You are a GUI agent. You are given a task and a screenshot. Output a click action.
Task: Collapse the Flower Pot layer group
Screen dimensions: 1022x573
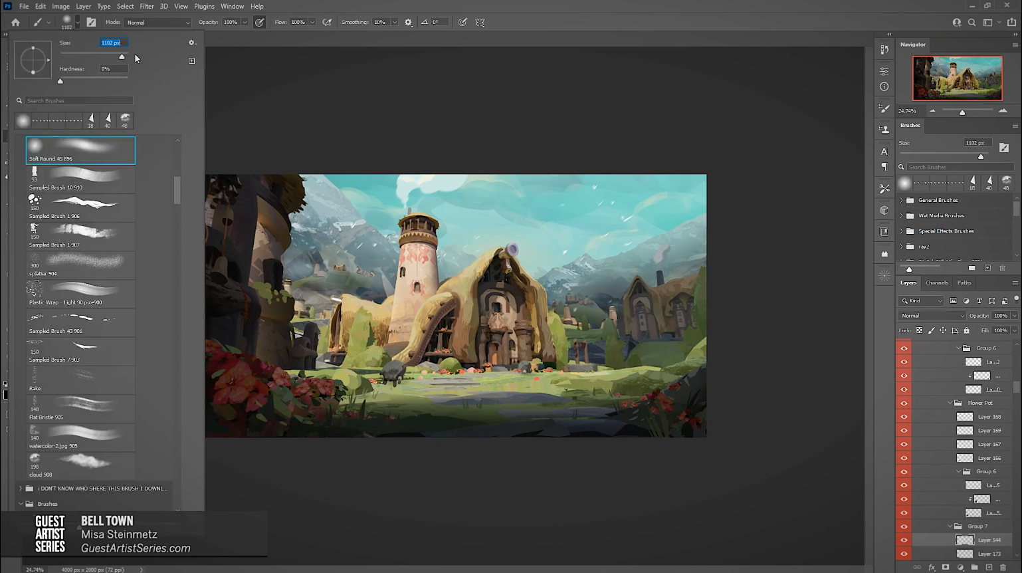(950, 403)
